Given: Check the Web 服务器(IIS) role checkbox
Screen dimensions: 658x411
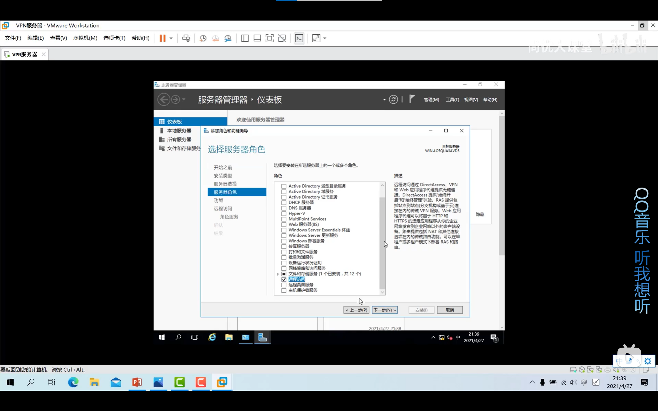Looking at the screenshot, I should coord(284,225).
